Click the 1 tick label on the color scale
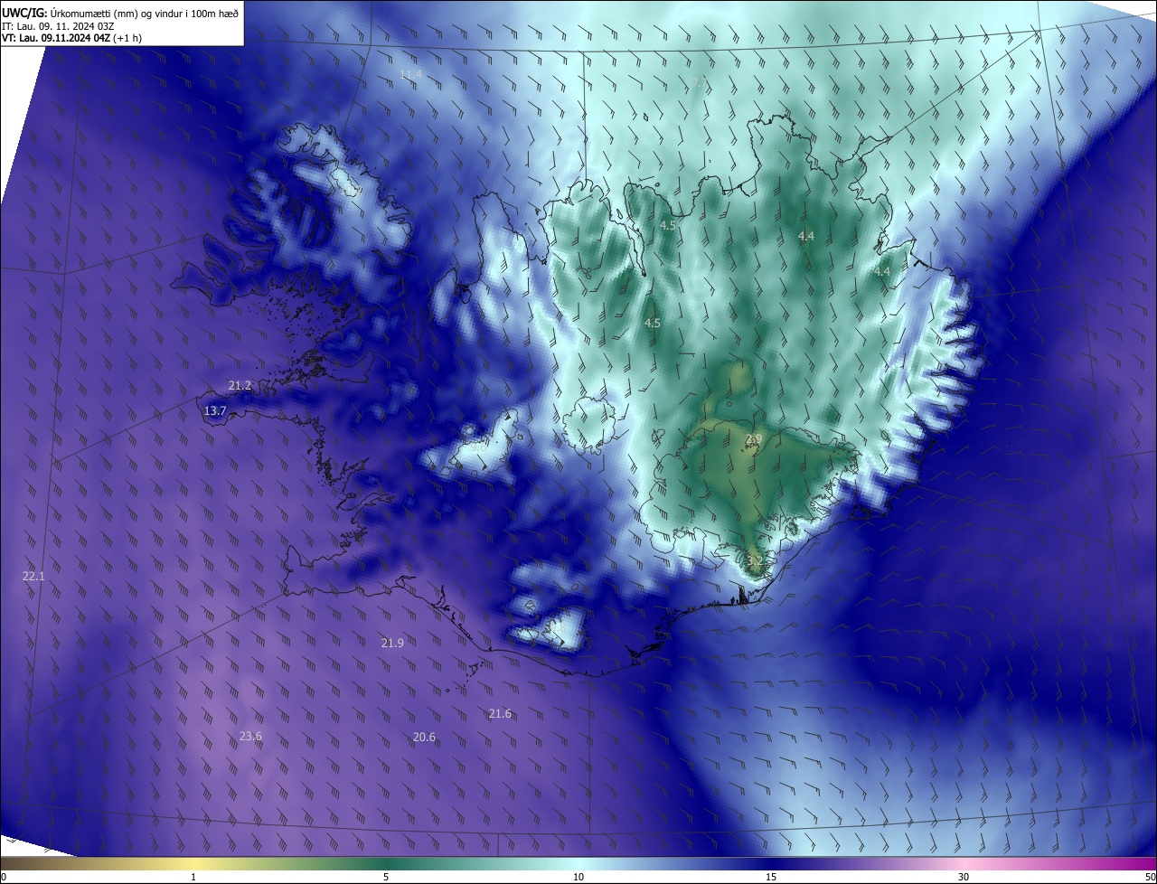 (x=193, y=877)
